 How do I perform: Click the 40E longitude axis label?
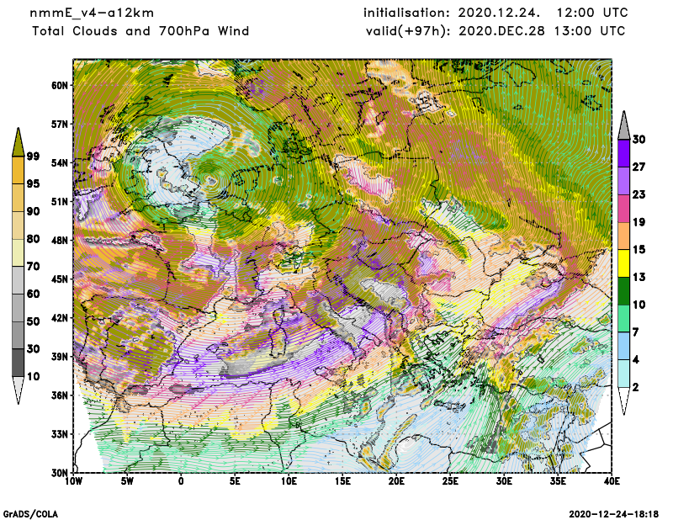612,481
